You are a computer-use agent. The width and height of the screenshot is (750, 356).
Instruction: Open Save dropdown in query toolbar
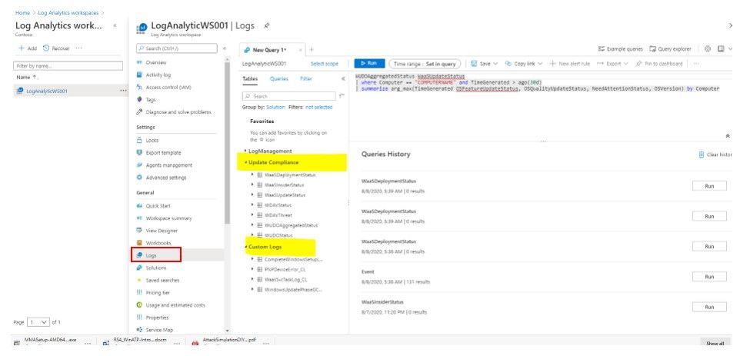pos(484,64)
